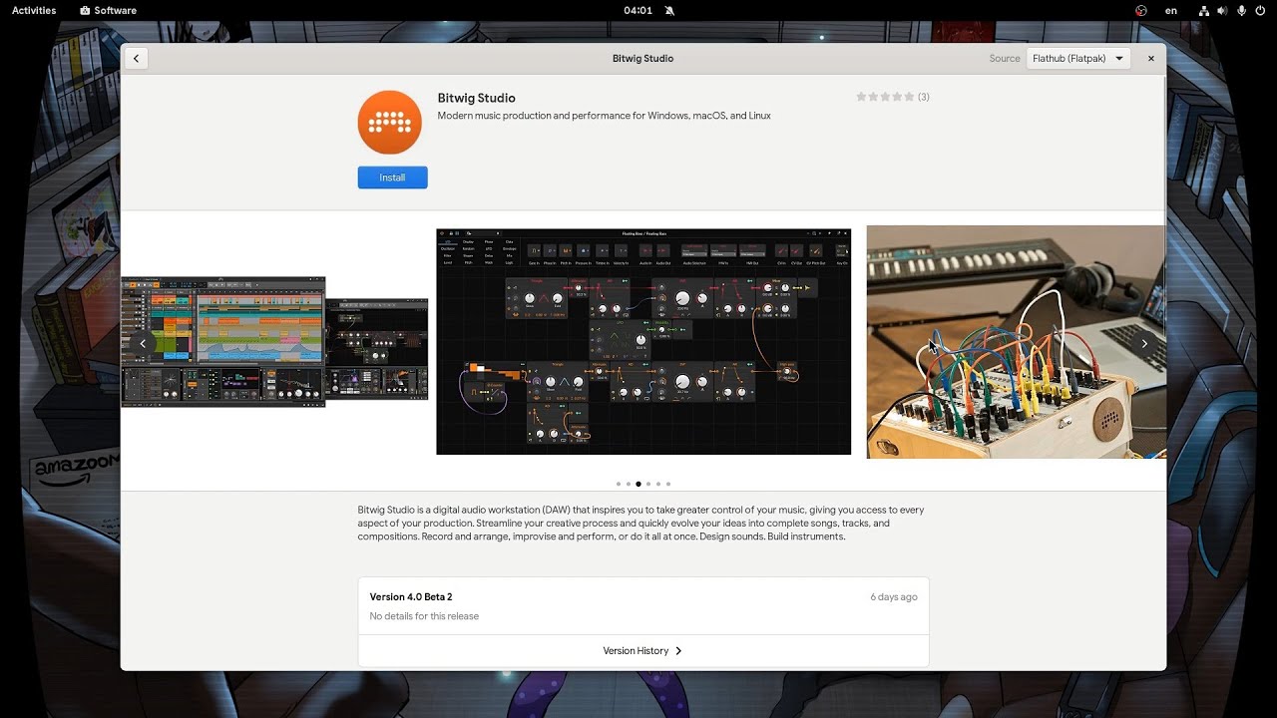Click the 'Source' label in the header
The height and width of the screenshot is (718, 1277).
point(1005,58)
